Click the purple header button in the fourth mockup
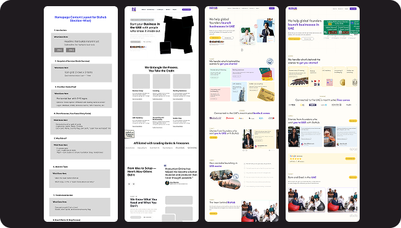401x228 pixels. [353, 9]
